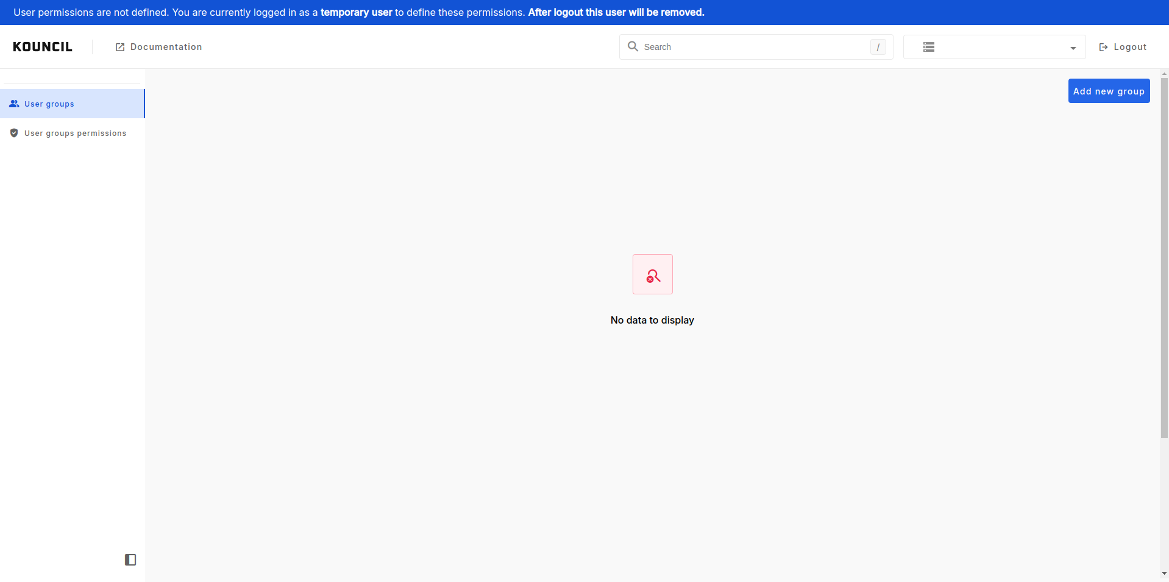Click the vertical scrollbar thumb
Image resolution: width=1169 pixels, height=582 pixels.
1164,256
